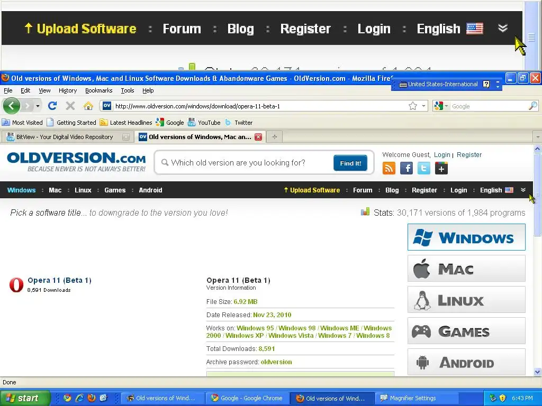This screenshot has height=406, width=542.
Task: Open the Latest Headlines feed bookmark
Action: (126, 123)
